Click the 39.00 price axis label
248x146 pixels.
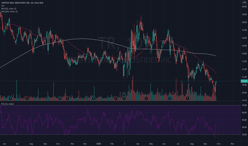(244, 14)
